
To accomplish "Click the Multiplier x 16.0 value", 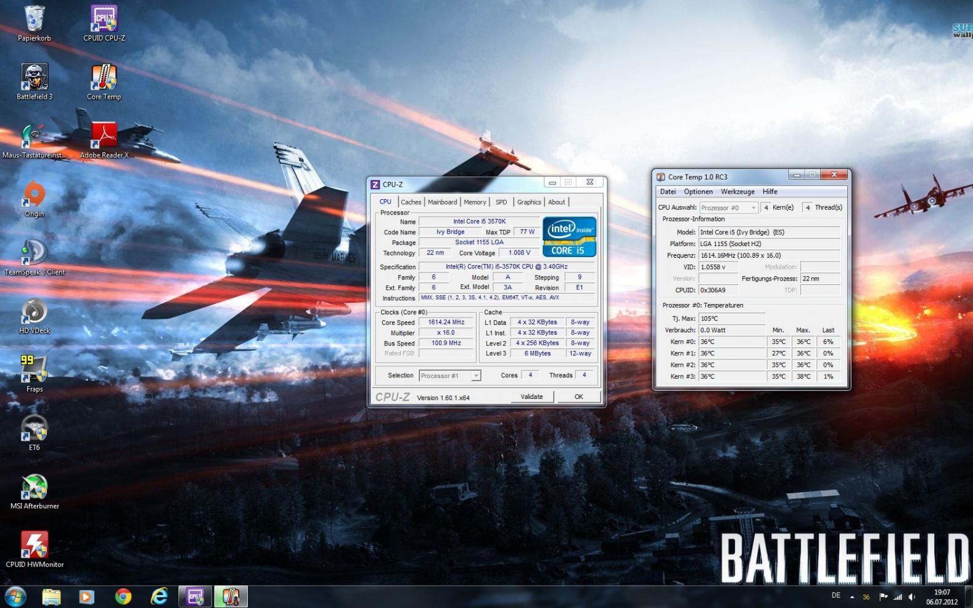I will [446, 333].
